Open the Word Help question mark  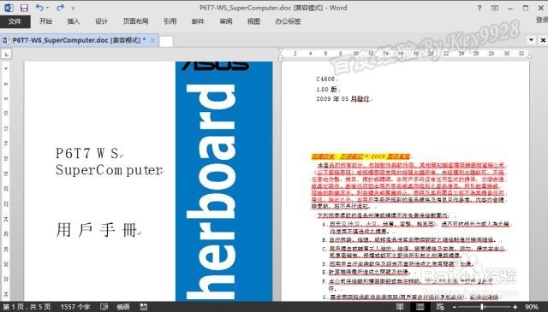coord(479,8)
